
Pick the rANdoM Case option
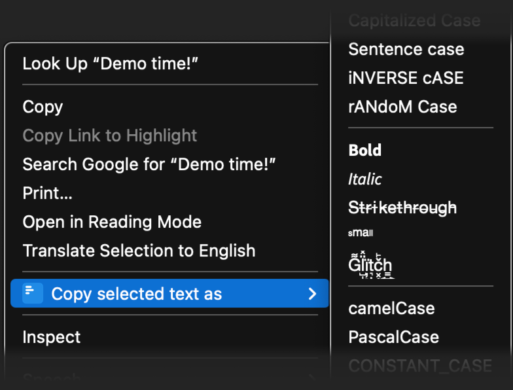coord(402,107)
